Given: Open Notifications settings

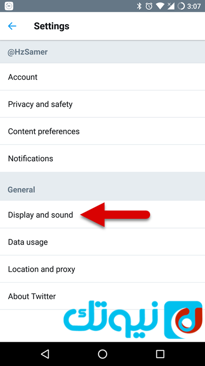Looking at the screenshot, I should click(x=102, y=158).
